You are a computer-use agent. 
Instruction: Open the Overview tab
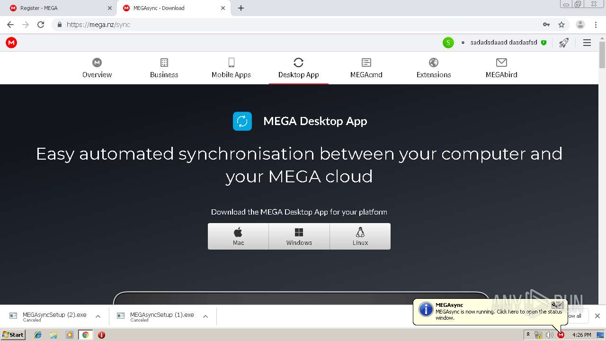pyautogui.click(x=97, y=68)
